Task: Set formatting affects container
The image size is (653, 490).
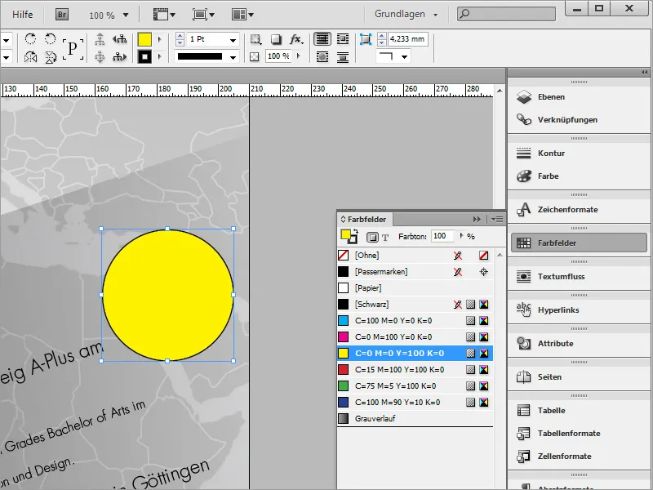Action: (372, 237)
